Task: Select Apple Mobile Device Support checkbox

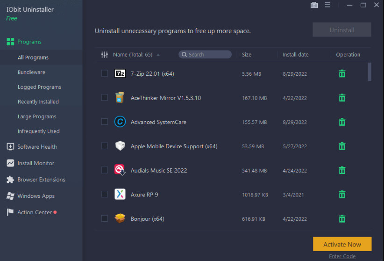Action: [x=105, y=146]
